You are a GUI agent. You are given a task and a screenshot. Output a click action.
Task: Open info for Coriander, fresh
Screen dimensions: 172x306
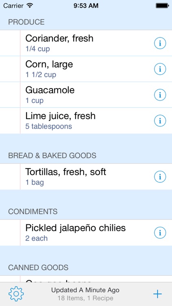(x=160, y=43)
